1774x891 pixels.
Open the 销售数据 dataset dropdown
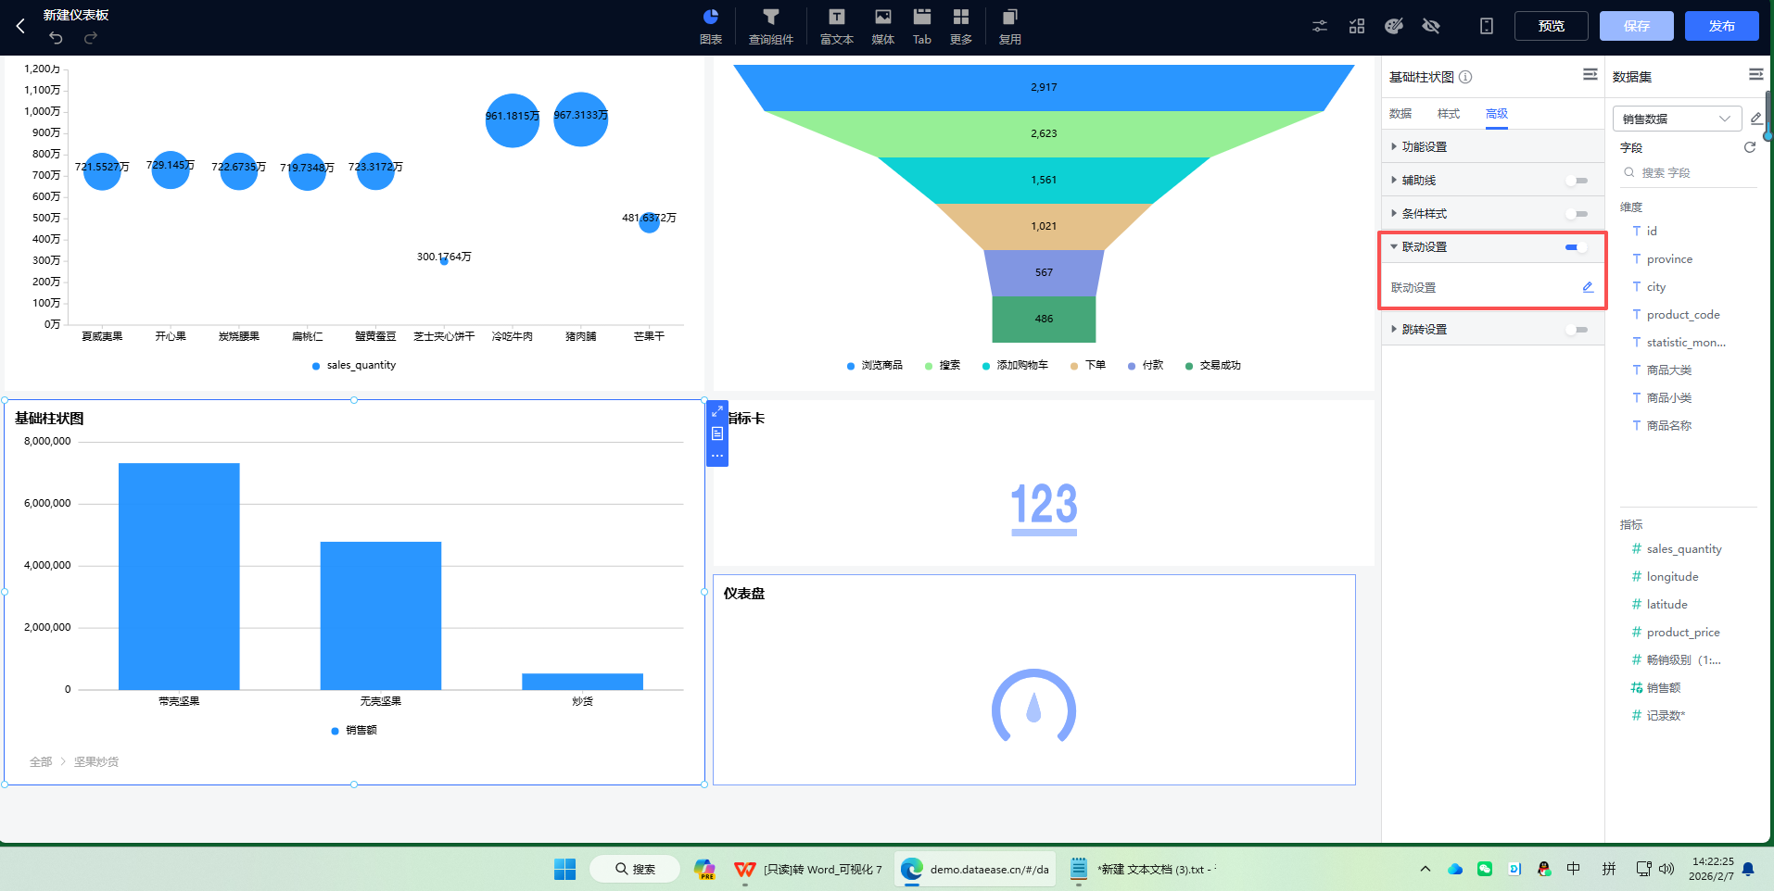pos(1678,119)
